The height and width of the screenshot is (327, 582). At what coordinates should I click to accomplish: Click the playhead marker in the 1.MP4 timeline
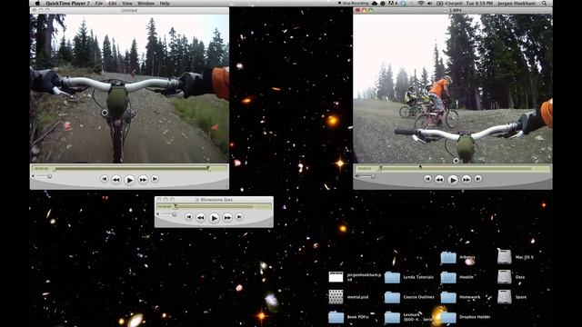380,169
